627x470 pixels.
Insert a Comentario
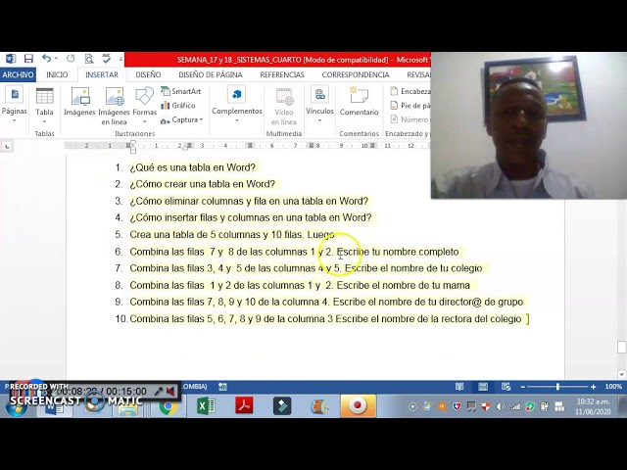point(359,102)
